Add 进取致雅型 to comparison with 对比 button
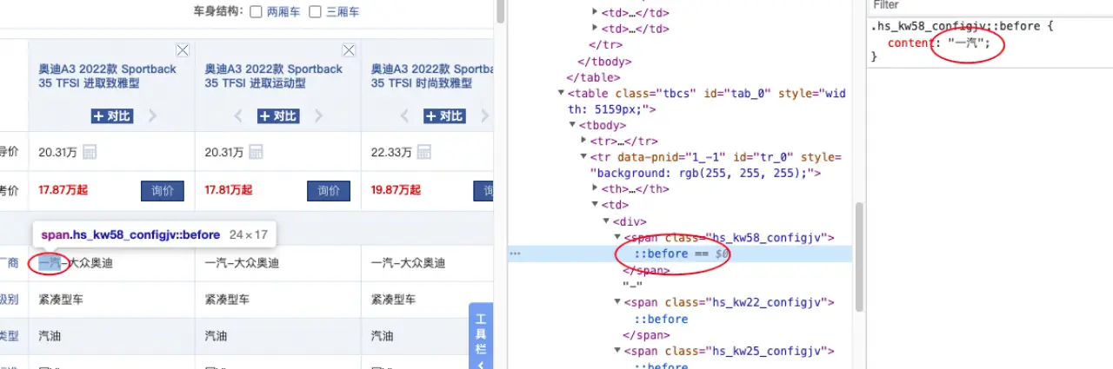The width and height of the screenshot is (1113, 369). point(112,115)
